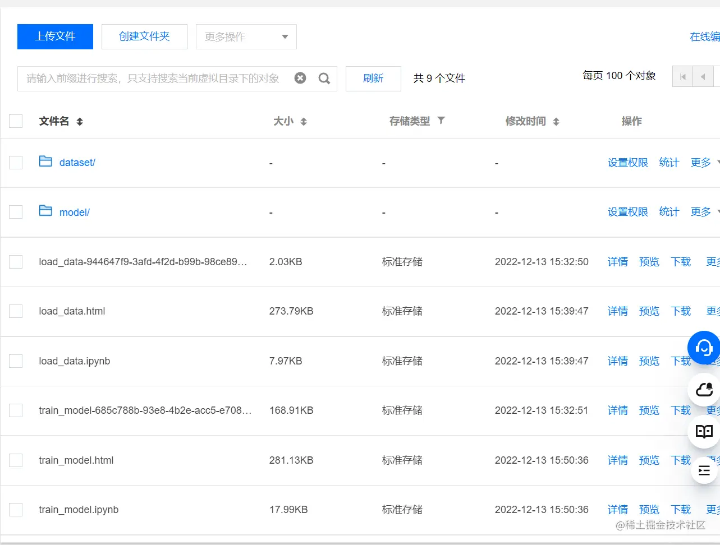Open the dataset/ folder name link

[77, 163]
